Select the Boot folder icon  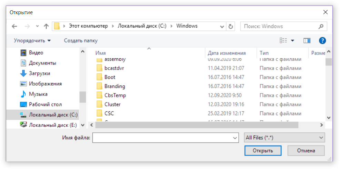point(99,77)
